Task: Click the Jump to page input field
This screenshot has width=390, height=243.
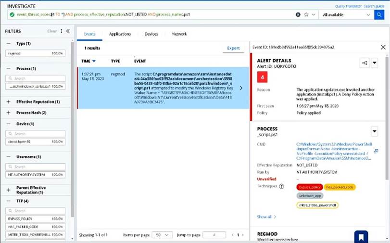Action: tap(214, 235)
